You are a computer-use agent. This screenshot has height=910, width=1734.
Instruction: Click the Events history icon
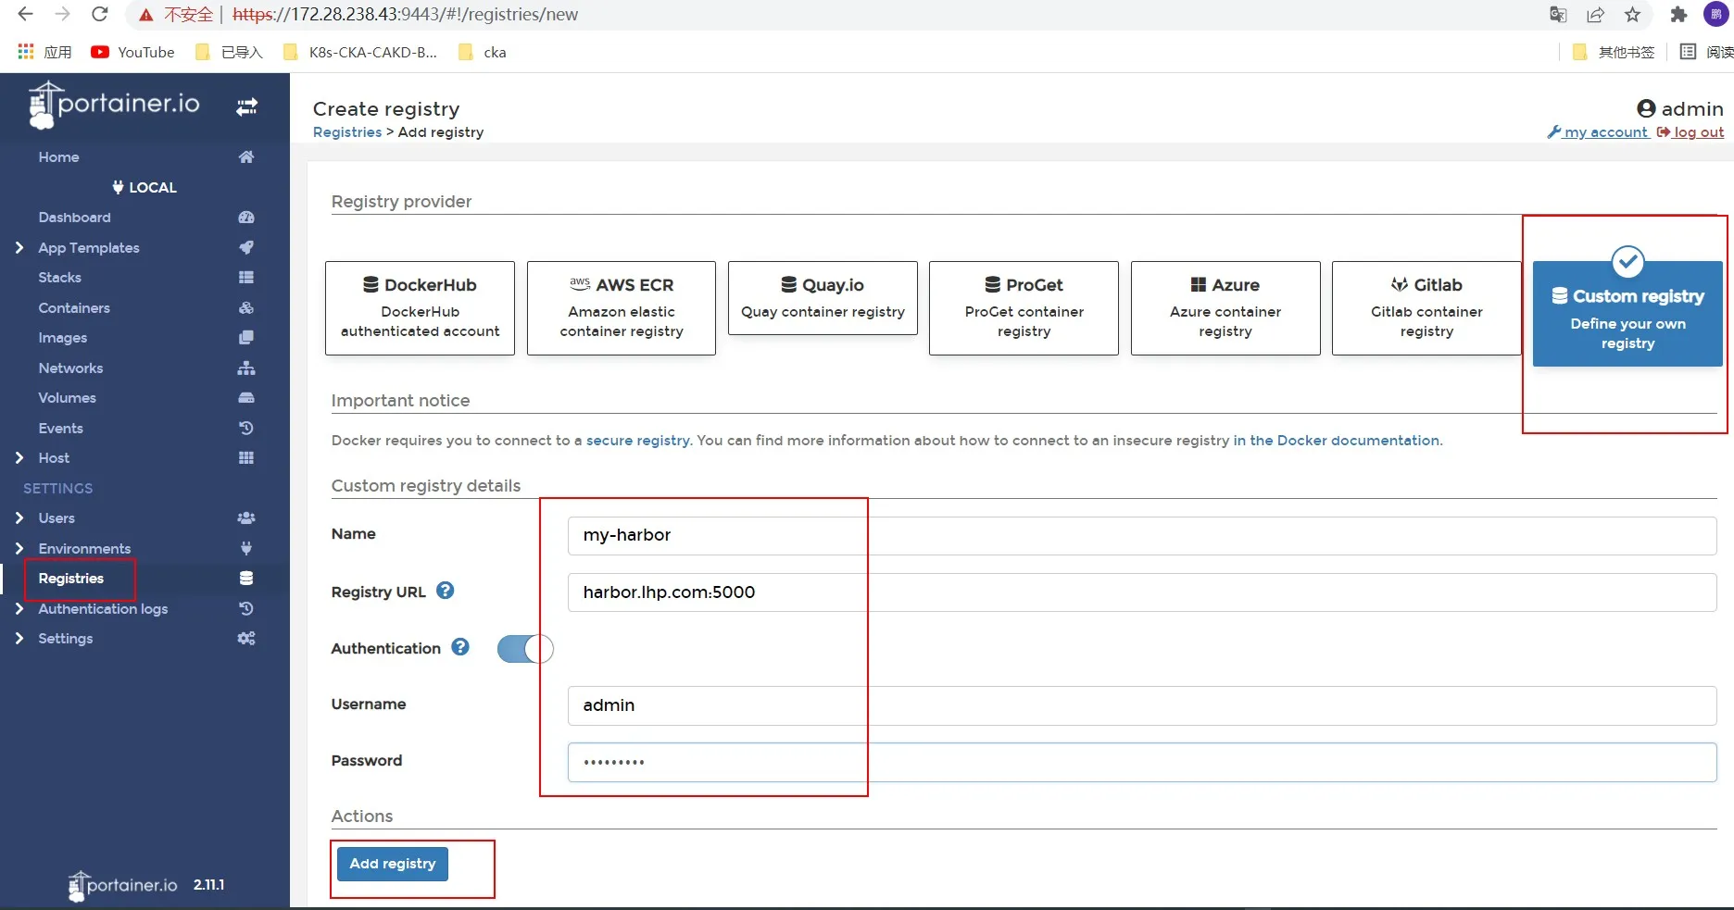pyautogui.click(x=246, y=428)
